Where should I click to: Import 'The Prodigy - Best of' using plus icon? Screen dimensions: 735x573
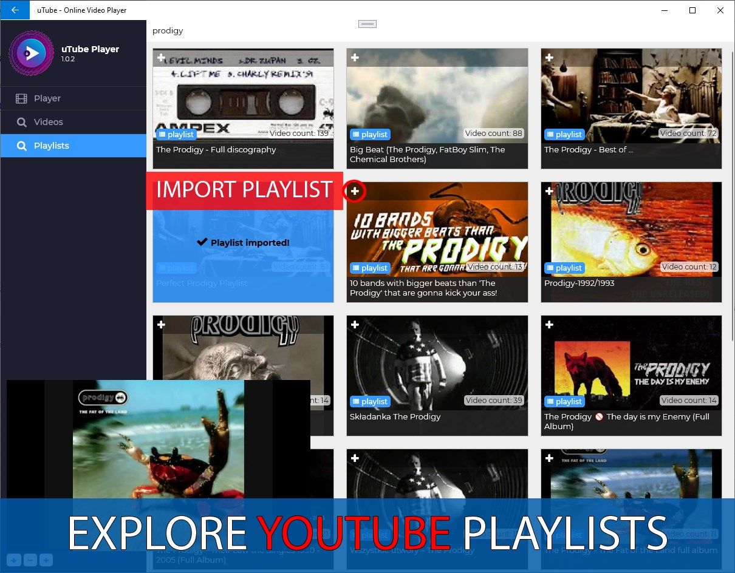click(549, 58)
